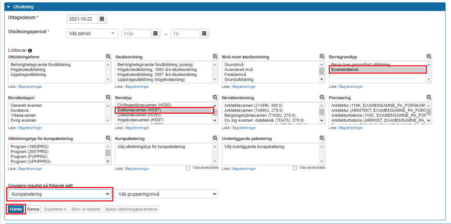Open the search icon for Kurspaketering list
This screenshot has width=451, height=224.
215,138
